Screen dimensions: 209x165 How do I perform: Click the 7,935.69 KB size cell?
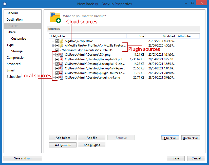point(137,59)
